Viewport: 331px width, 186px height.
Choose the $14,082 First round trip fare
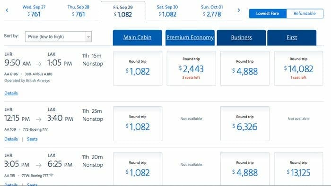coord(298,68)
